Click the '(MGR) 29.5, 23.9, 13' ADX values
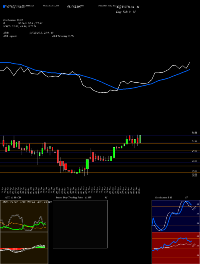 [42, 33]
